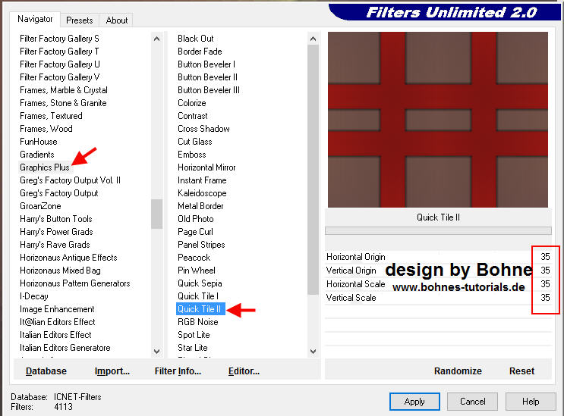Select the Navigator tab
The height and width of the screenshot is (416, 564).
(x=35, y=19)
